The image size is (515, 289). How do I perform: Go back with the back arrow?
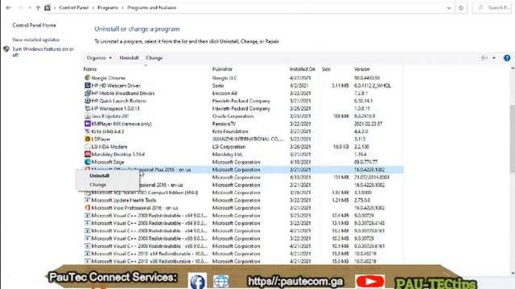(x=9, y=7)
